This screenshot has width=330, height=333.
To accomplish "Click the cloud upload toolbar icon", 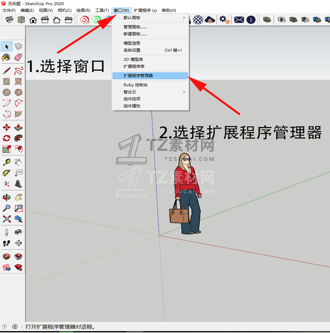I will 210,20.
